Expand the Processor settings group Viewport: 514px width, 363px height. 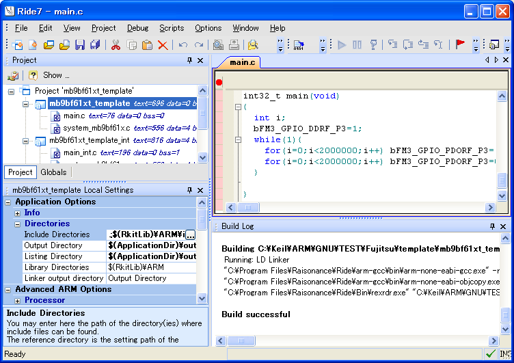(x=17, y=301)
